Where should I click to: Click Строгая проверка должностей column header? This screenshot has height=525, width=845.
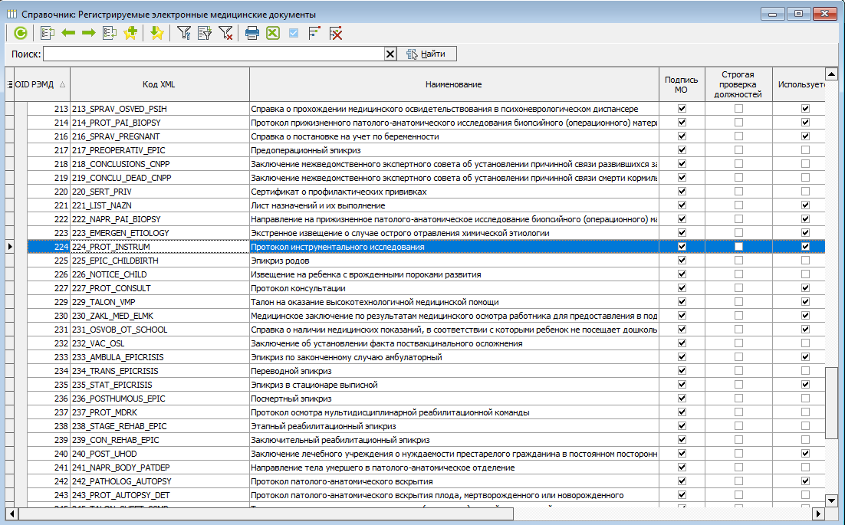coord(738,84)
